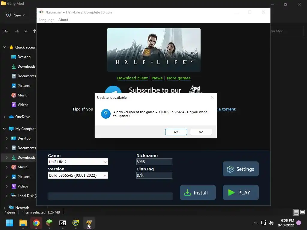Open File Explorer from taskbar

click(23, 223)
